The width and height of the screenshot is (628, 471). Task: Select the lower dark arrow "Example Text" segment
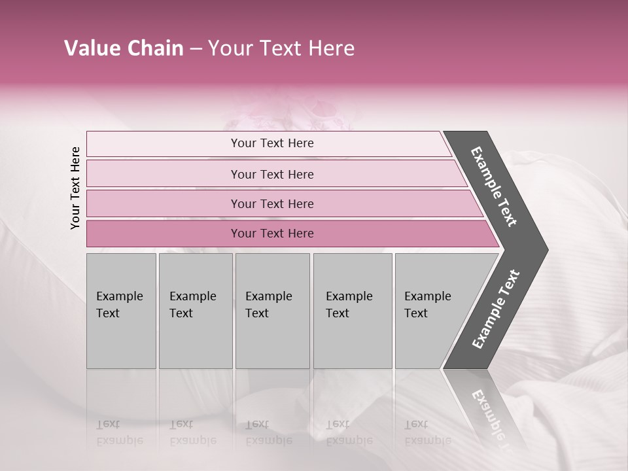496,309
